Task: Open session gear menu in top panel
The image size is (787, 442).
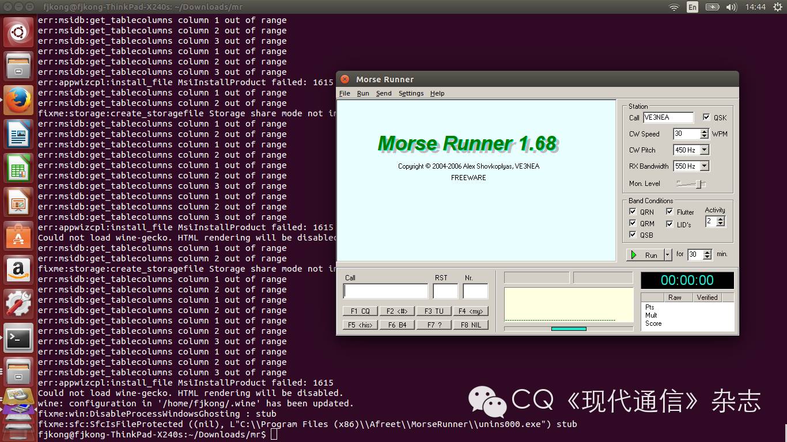Action: 777,7
